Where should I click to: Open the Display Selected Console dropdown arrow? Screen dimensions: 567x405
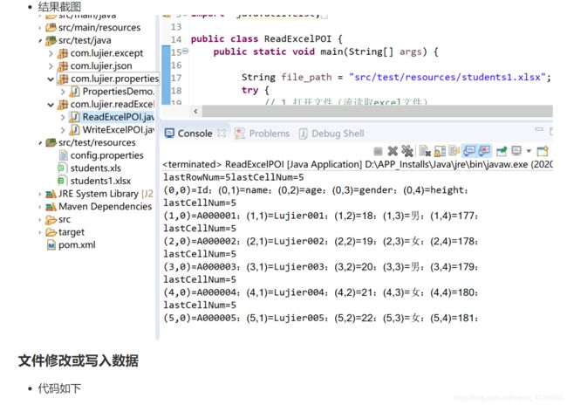[x=529, y=151]
